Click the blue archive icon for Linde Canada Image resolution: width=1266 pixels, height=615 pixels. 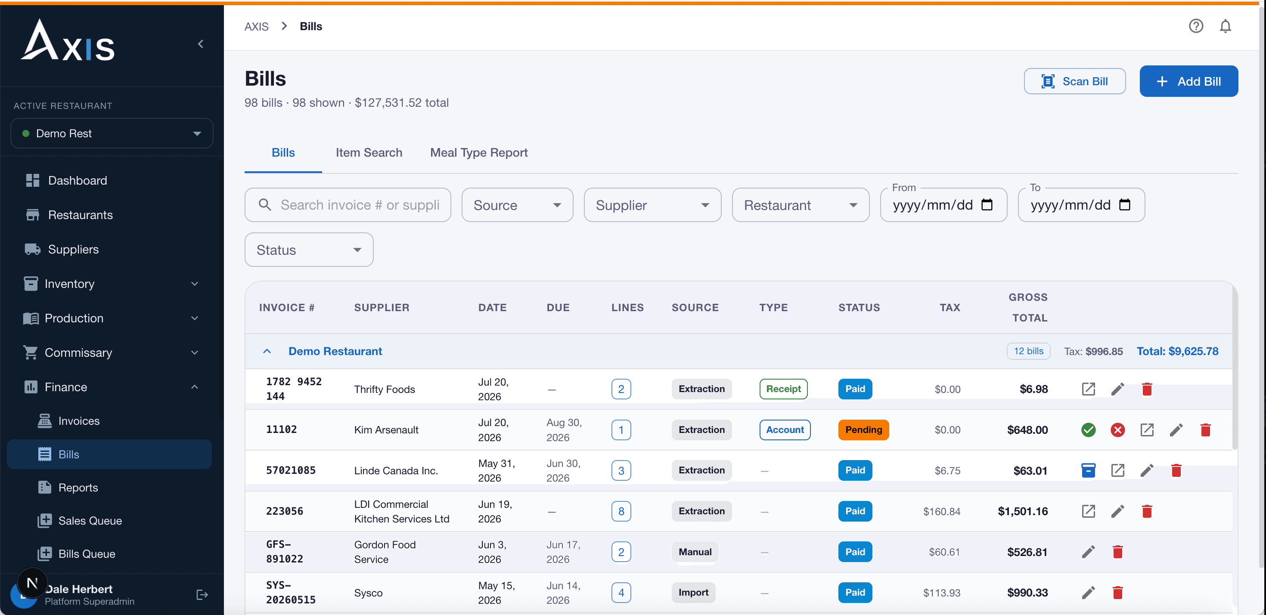coord(1088,470)
